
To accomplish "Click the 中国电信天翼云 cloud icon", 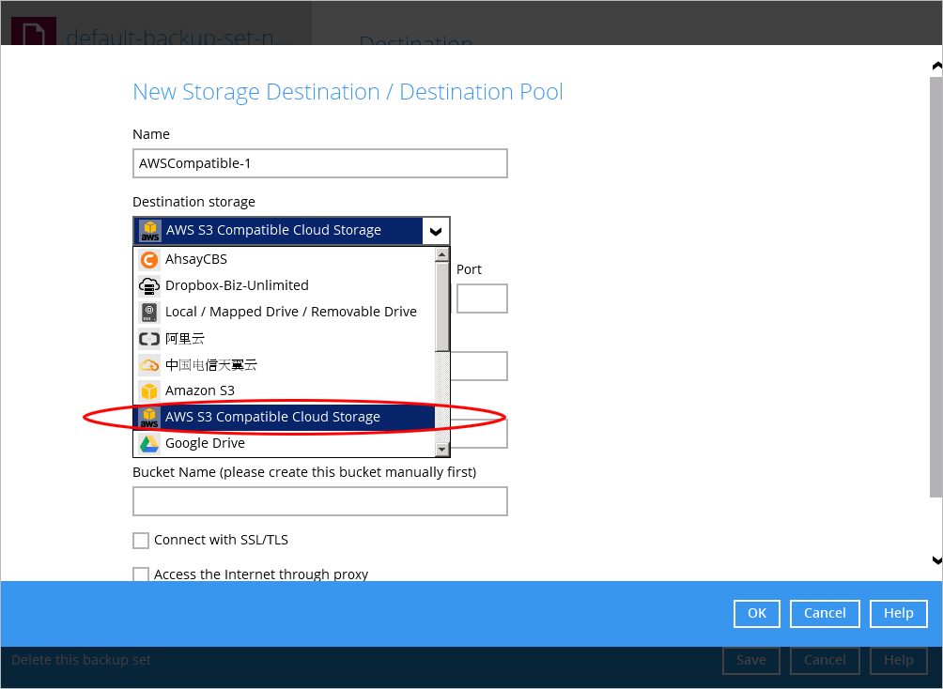I will [x=149, y=365].
